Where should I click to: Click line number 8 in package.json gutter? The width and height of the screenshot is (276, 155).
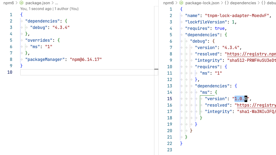(x=11, y=59)
